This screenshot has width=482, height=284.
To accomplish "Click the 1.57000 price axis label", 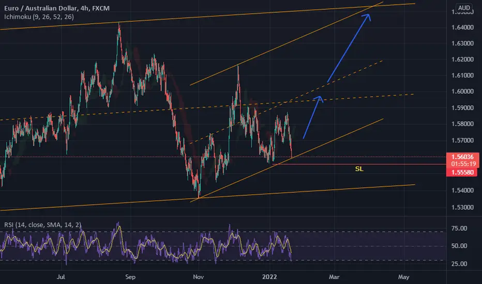I will point(462,140).
